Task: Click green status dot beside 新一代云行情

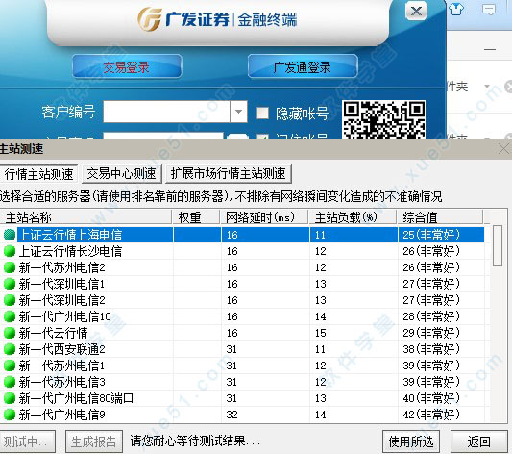Action: (10, 333)
